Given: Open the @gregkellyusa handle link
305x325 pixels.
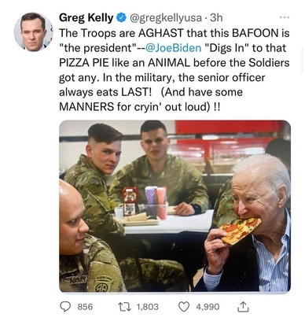Looking at the screenshot, I should [x=166, y=18].
